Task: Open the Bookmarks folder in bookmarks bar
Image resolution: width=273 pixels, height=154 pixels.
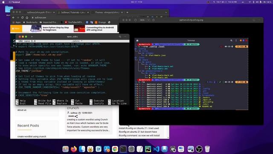Action: 30,22
